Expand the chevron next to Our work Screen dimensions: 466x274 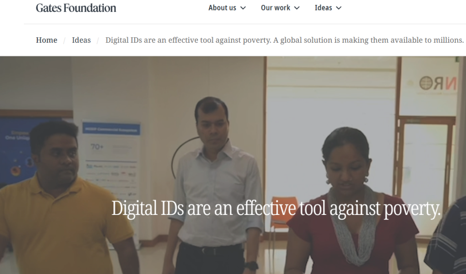coord(297,8)
